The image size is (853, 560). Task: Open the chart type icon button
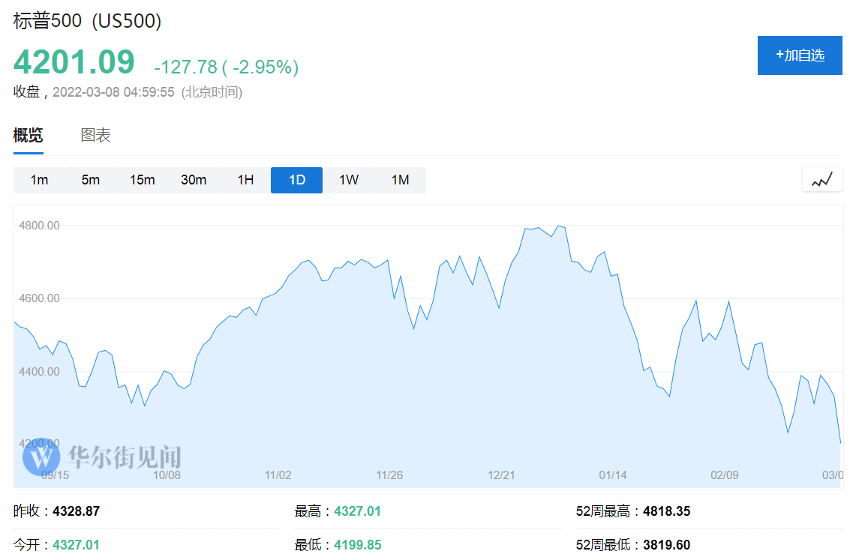click(822, 180)
